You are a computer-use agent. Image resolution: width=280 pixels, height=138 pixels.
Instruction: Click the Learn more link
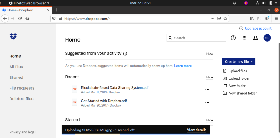click(x=183, y=66)
